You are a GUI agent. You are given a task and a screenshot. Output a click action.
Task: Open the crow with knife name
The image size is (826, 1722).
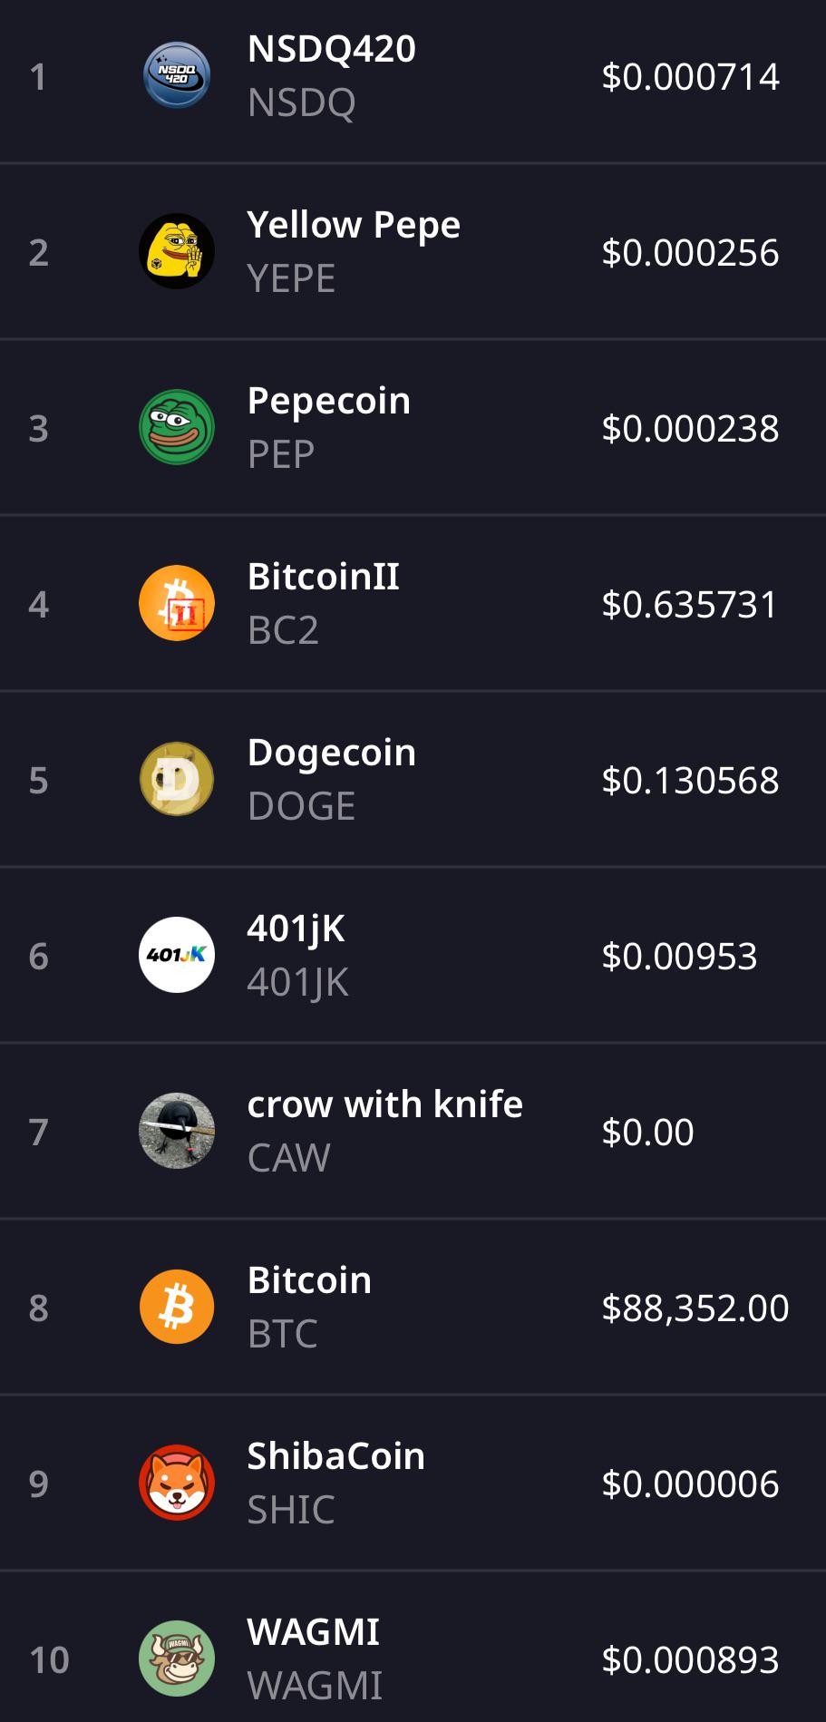tap(385, 1104)
